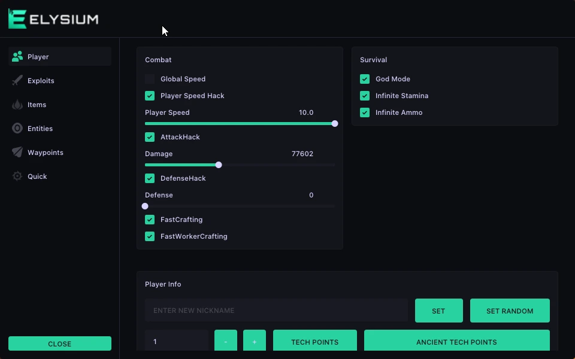Click the Player Speed value 10.0
The height and width of the screenshot is (359, 575).
(306, 112)
